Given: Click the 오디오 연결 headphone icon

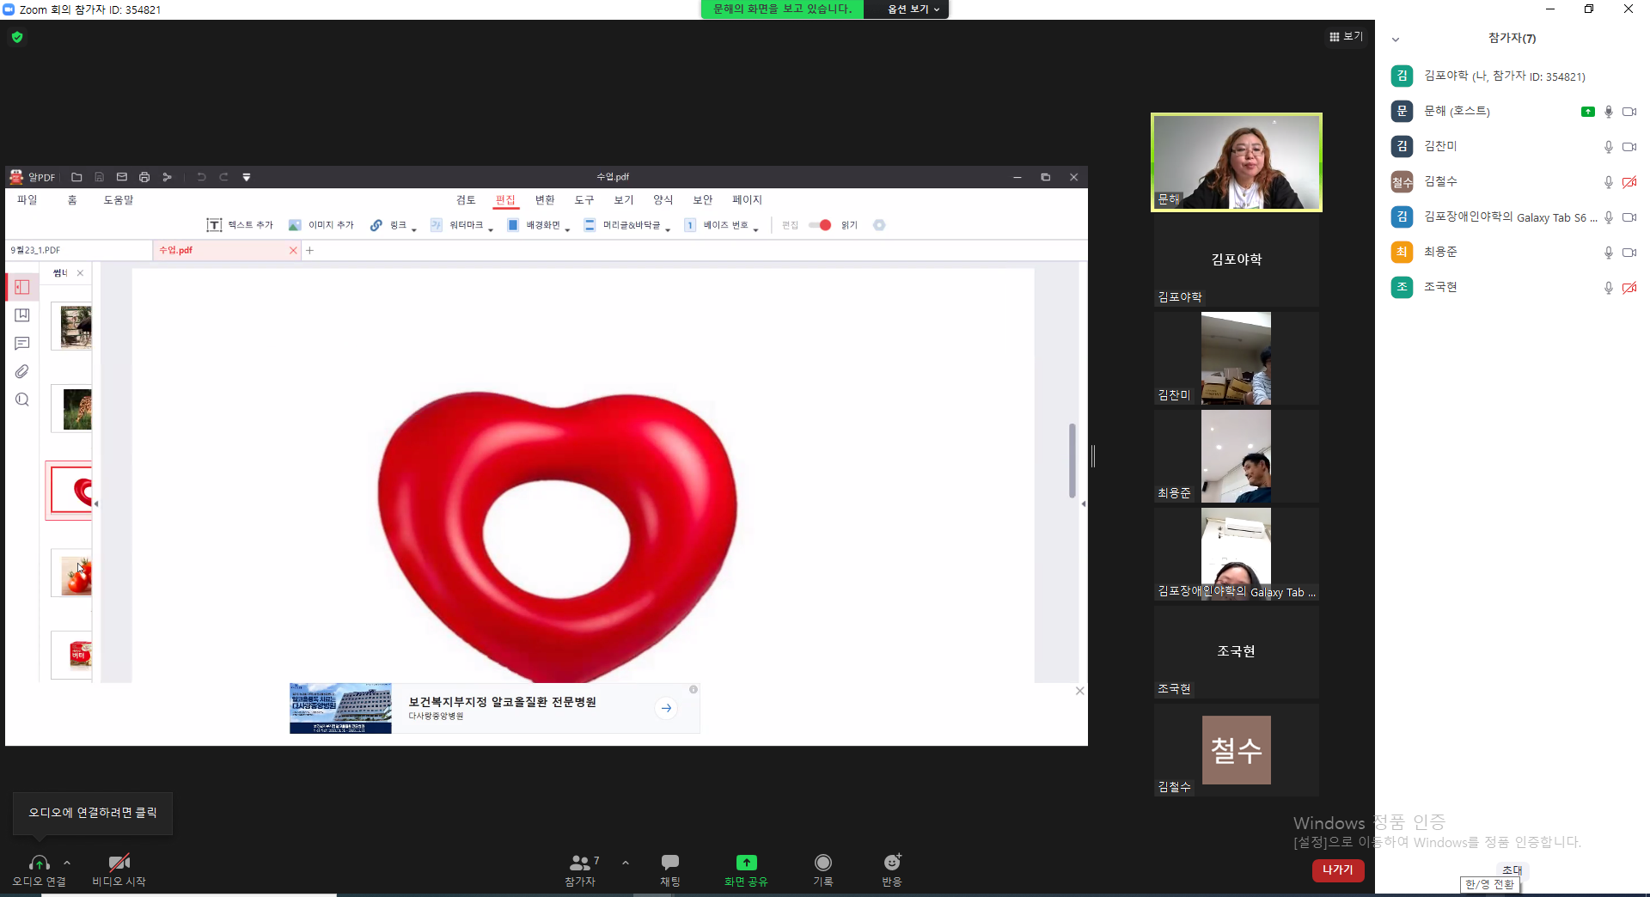Looking at the screenshot, I should [39, 863].
